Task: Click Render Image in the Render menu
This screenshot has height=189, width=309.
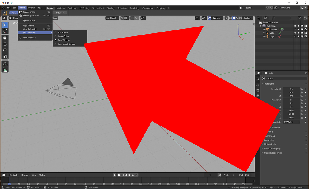Action: (x=29, y=12)
